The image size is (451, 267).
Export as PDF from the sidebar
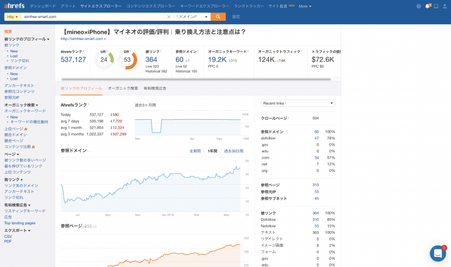8,242
